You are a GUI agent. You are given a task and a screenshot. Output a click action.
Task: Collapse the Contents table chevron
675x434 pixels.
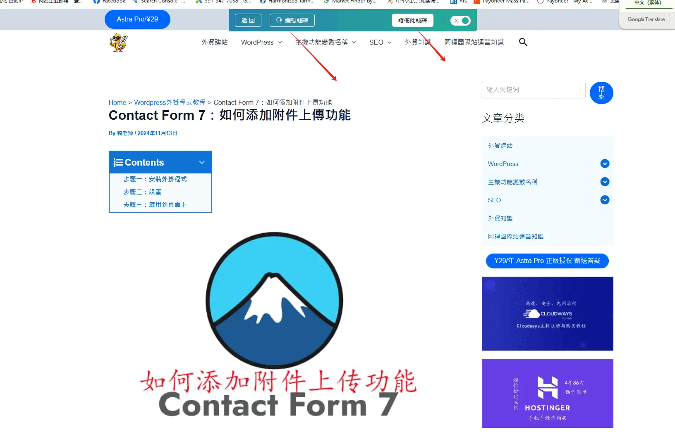pos(202,162)
